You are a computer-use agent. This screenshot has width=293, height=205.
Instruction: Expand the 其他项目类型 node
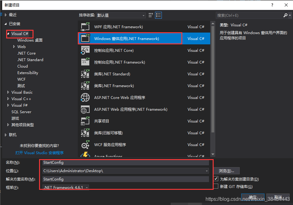coord(8,125)
